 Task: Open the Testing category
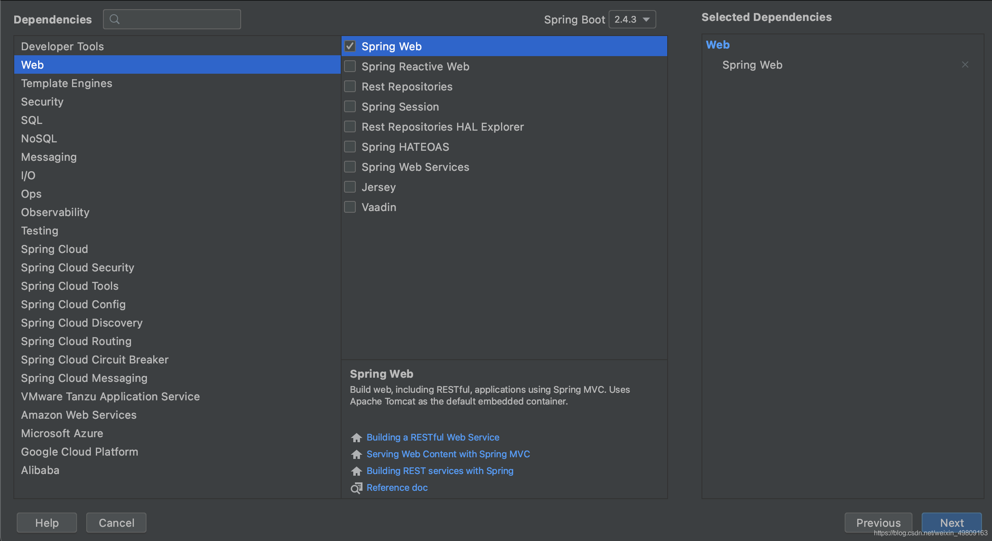pyautogui.click(x=177, y=230)
